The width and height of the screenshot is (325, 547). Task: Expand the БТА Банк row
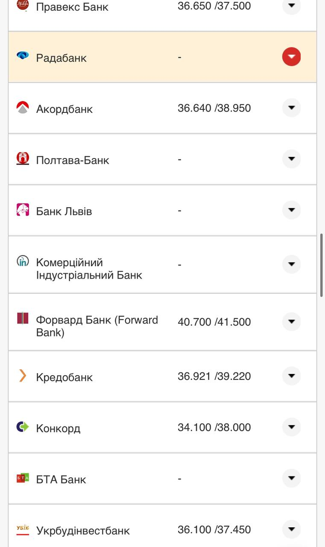(x=291, y=478)
